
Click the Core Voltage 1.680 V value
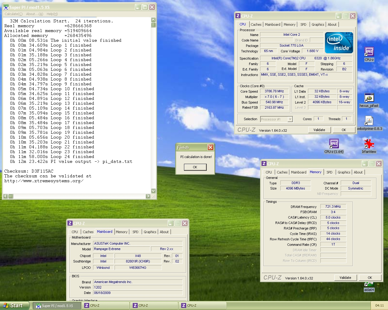[x=313, y=51]
